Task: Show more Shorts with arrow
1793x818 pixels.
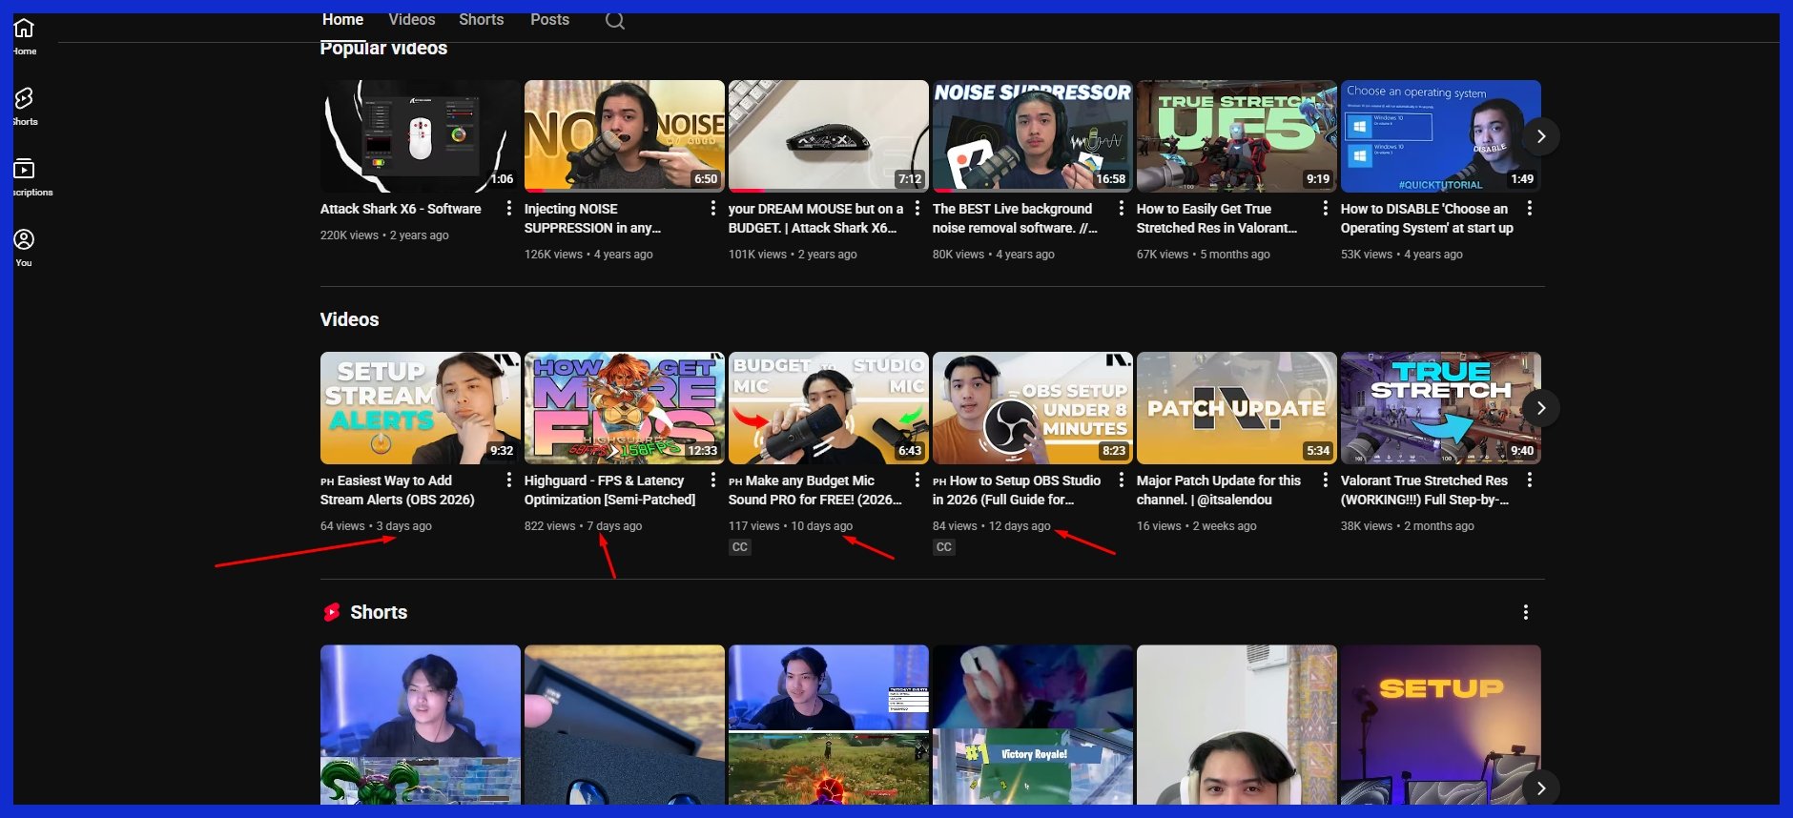Action: pos(1541,788)
